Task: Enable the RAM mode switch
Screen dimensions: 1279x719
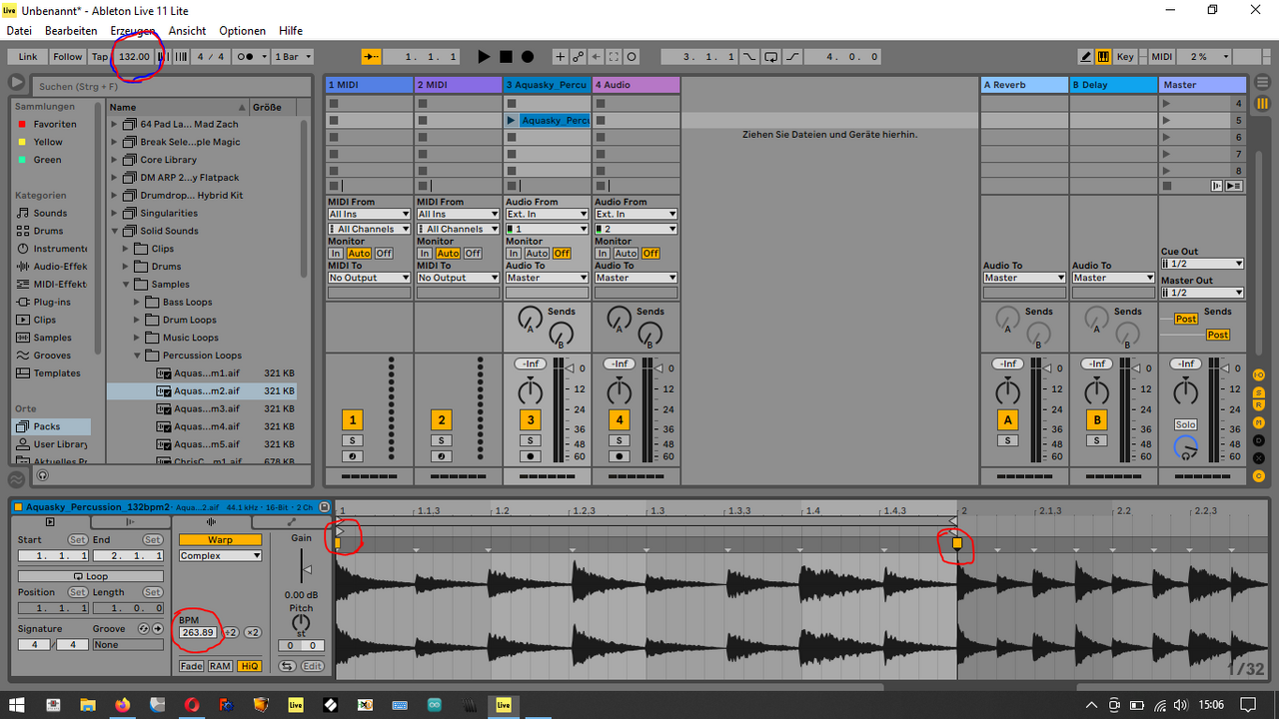Action: coord(220,666)
